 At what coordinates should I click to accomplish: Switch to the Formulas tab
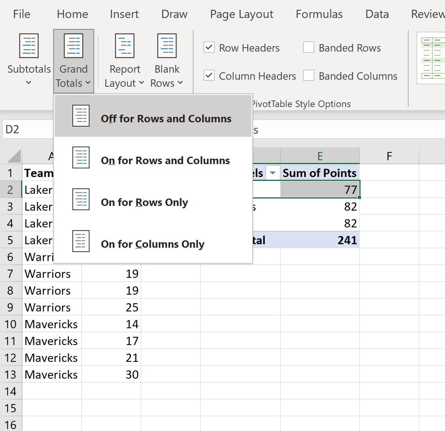[319, 14]
